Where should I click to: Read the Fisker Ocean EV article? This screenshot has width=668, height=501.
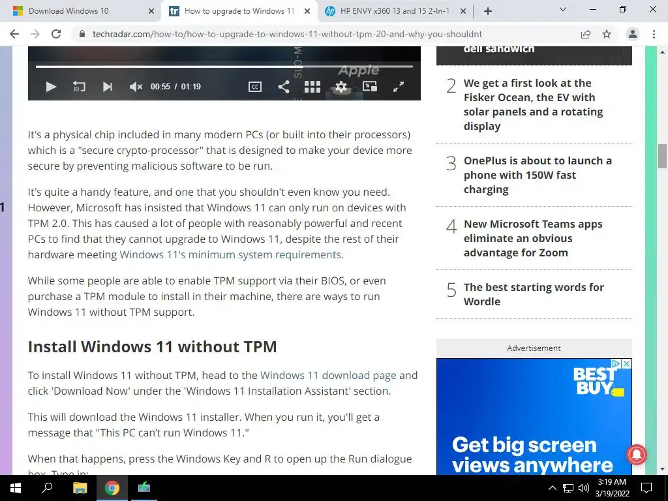534,104
